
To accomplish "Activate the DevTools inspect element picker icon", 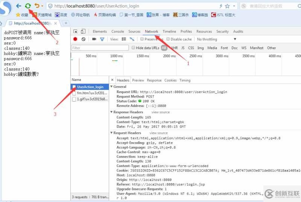I will (x=76, y=32).
